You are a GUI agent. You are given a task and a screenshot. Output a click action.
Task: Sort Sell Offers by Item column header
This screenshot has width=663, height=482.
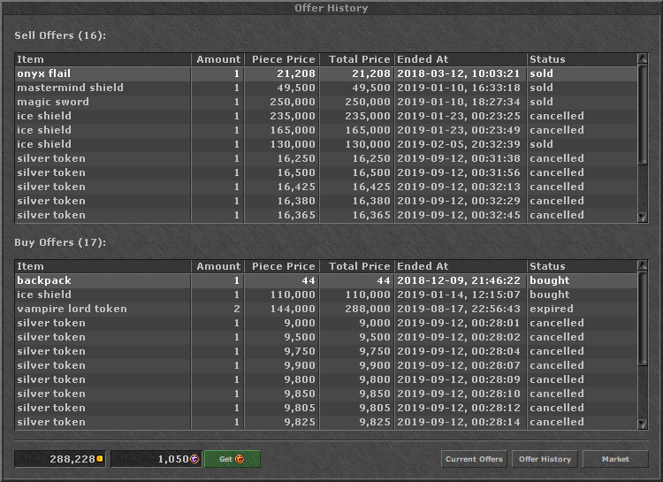tap(103, 59)
